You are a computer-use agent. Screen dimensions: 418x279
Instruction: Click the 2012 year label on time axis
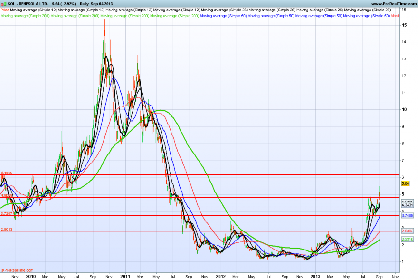click(220, 276)
